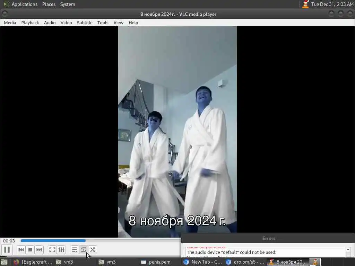Open the View menu
The height and width of the screenshot is (266, 355).
119,23
